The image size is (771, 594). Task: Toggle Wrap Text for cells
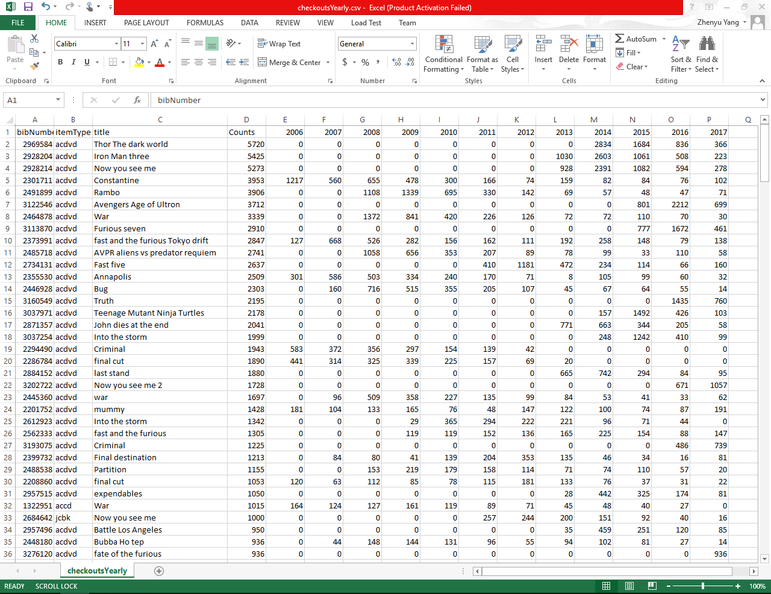tap(279, 44)
